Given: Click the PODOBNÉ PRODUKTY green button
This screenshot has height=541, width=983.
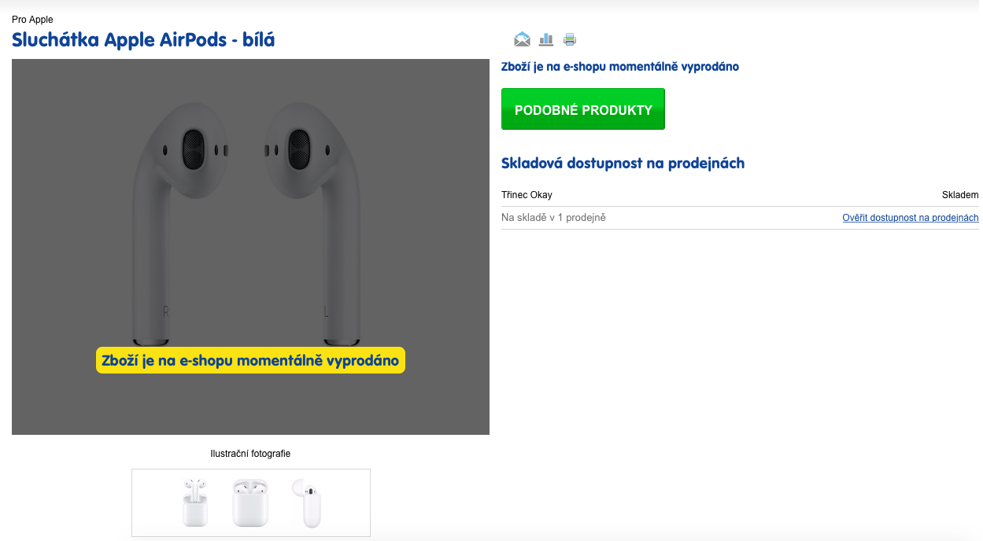Looking at the screenshot, I should [x=583, y=109].
